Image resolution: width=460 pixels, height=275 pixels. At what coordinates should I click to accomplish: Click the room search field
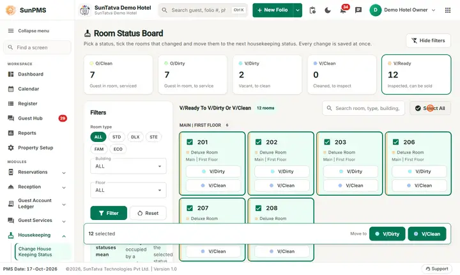click(364, 108)
